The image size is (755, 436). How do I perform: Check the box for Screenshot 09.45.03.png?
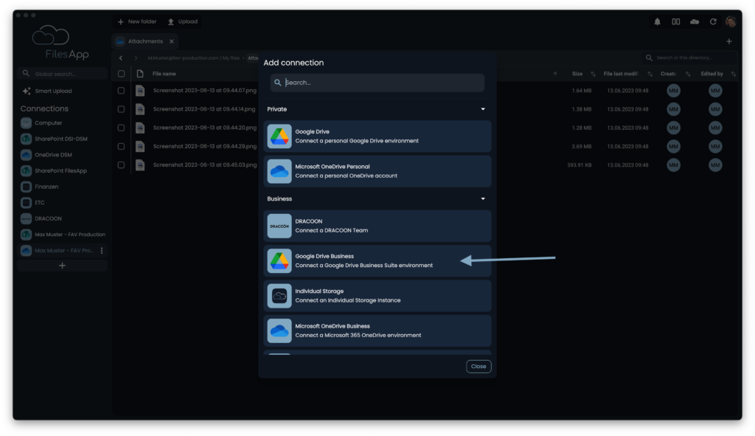122,165
